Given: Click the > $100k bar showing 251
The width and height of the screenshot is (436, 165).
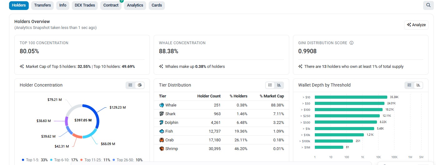Looking at the screenshot, I should coord(334,141).
